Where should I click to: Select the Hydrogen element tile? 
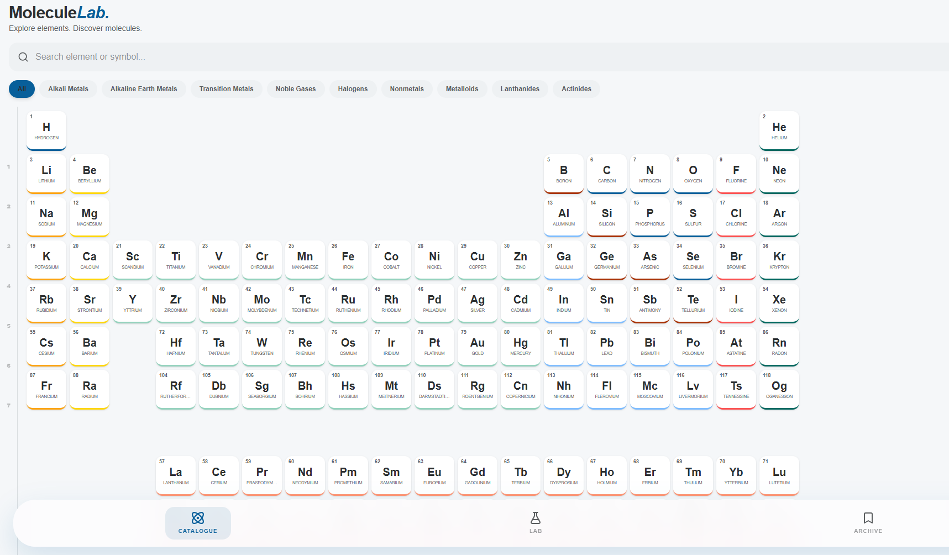coord(46,130)
